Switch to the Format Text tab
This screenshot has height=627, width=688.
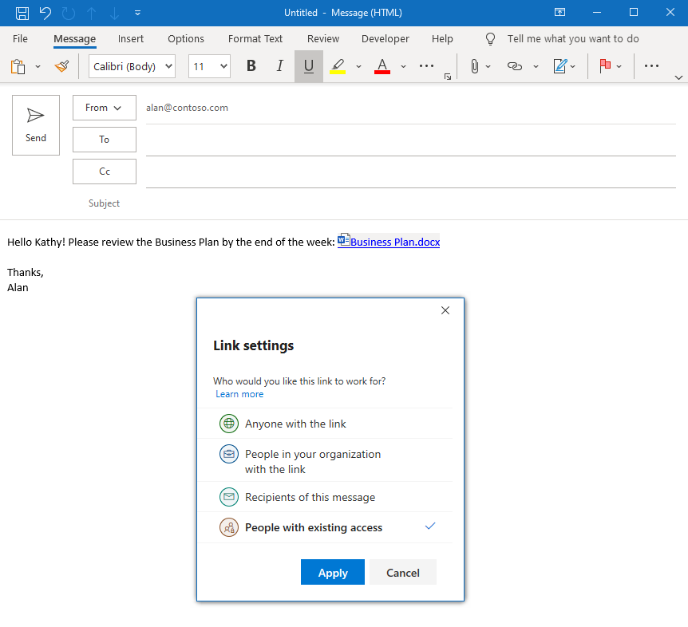(x=255, y=38)
